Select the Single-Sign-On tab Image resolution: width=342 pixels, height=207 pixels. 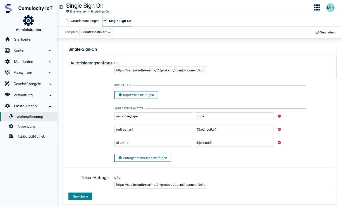[117, 21]
